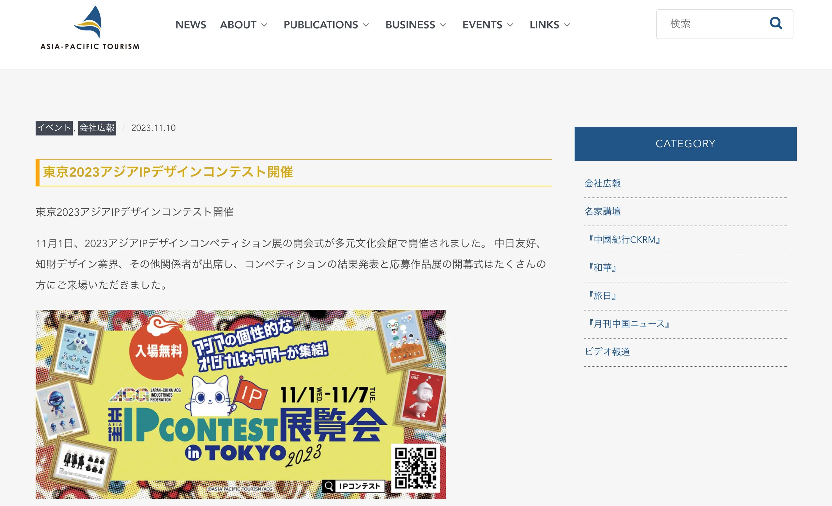Expand the BUSINESS dropdown menu

tap(416, 24)
